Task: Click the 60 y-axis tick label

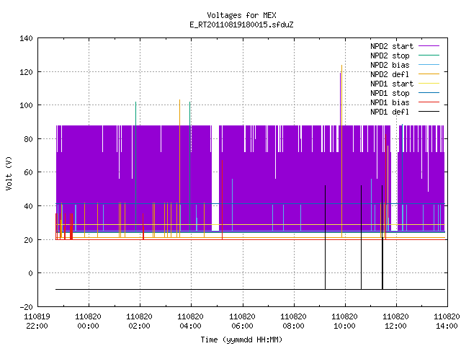Action: (x=28, y=172)
